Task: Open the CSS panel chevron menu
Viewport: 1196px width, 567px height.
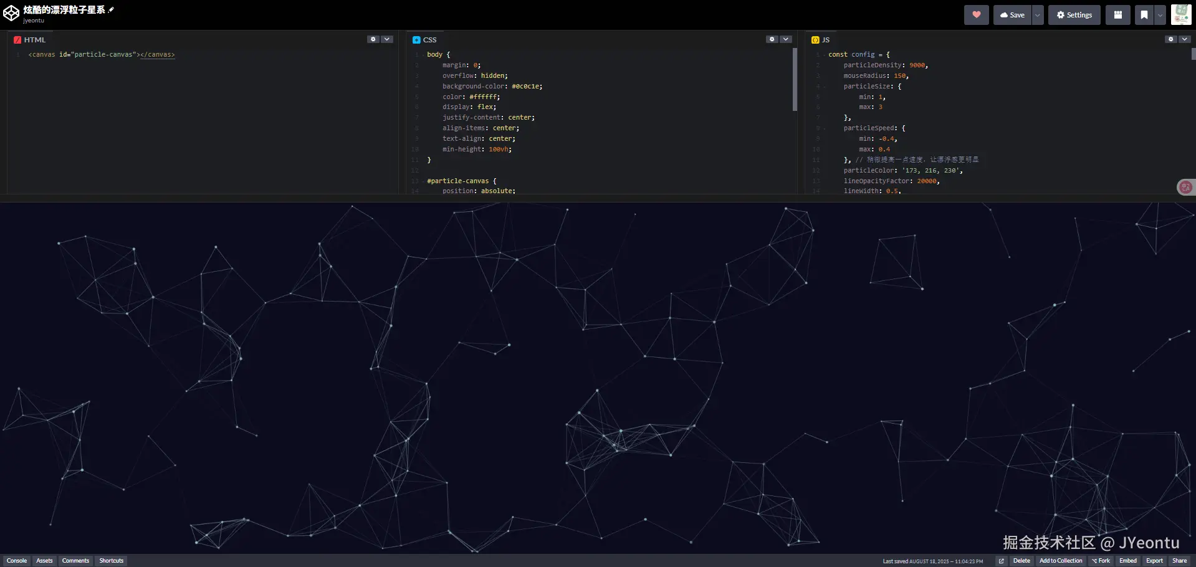Action: tap(786, 39)
